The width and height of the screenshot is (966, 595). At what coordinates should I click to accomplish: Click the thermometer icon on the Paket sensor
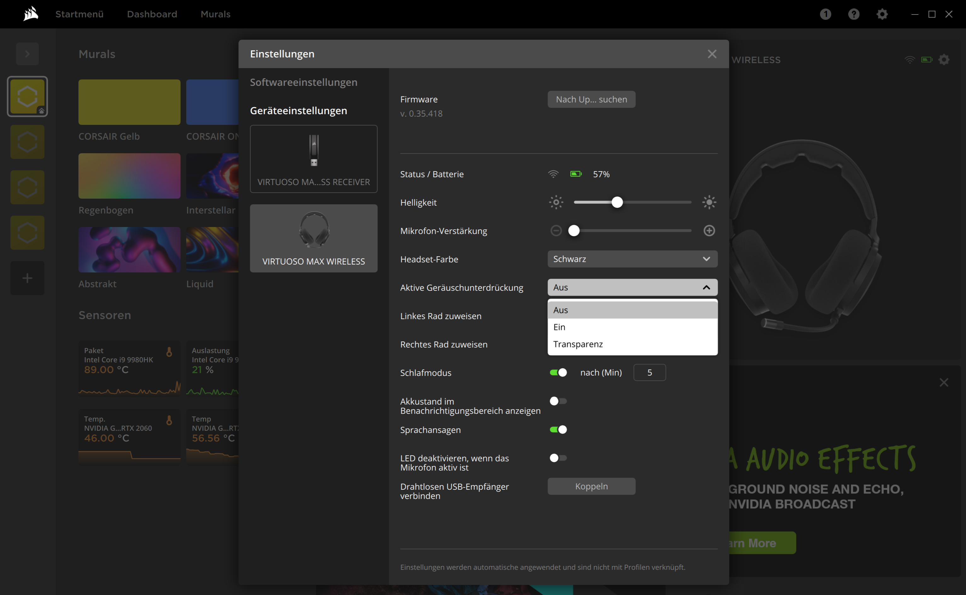click(x=169, y=352)
